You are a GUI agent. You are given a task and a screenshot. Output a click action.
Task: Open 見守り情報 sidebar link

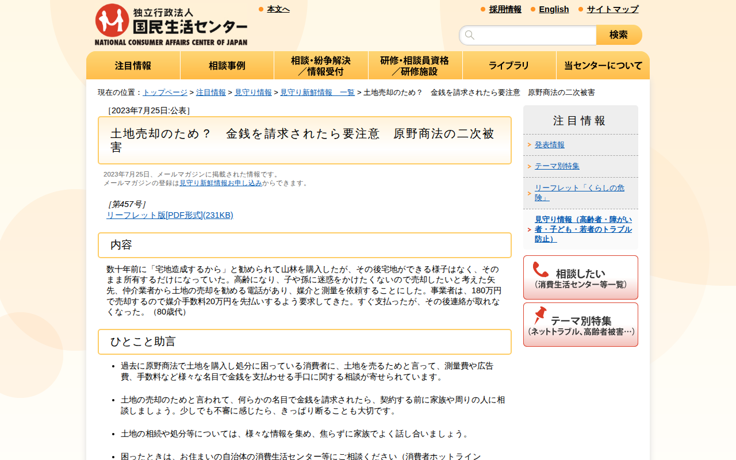583,229
